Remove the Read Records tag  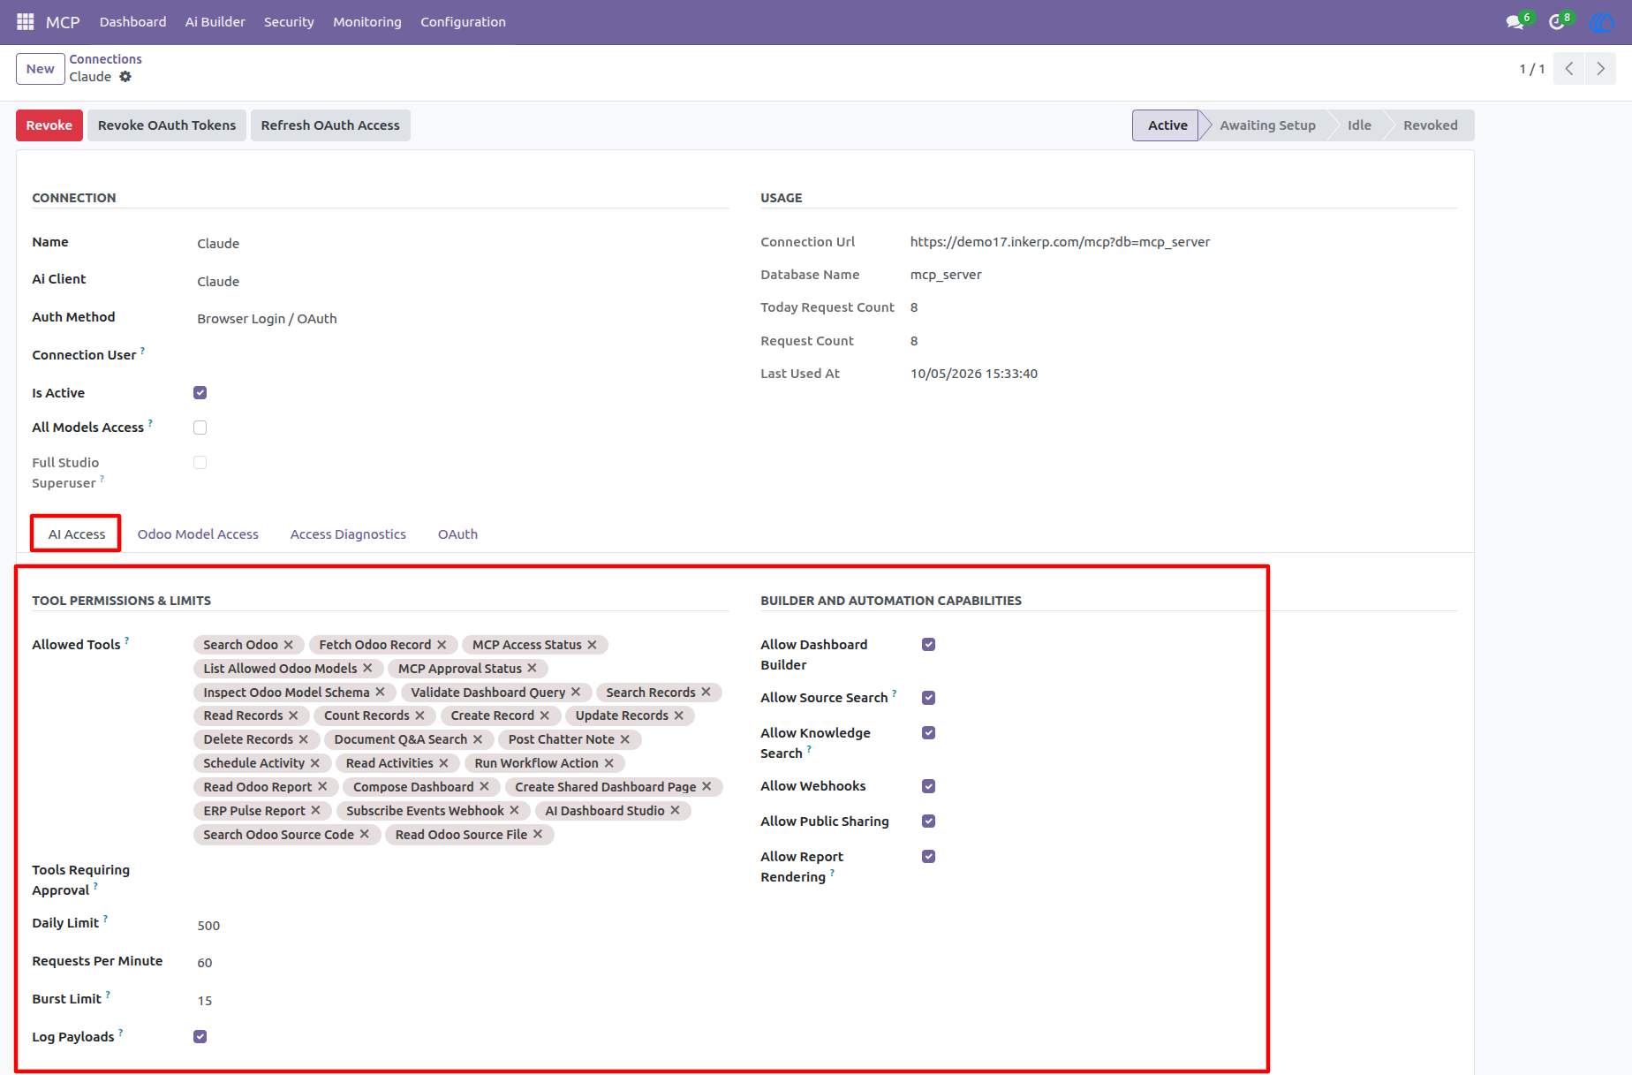click(293, 715)
